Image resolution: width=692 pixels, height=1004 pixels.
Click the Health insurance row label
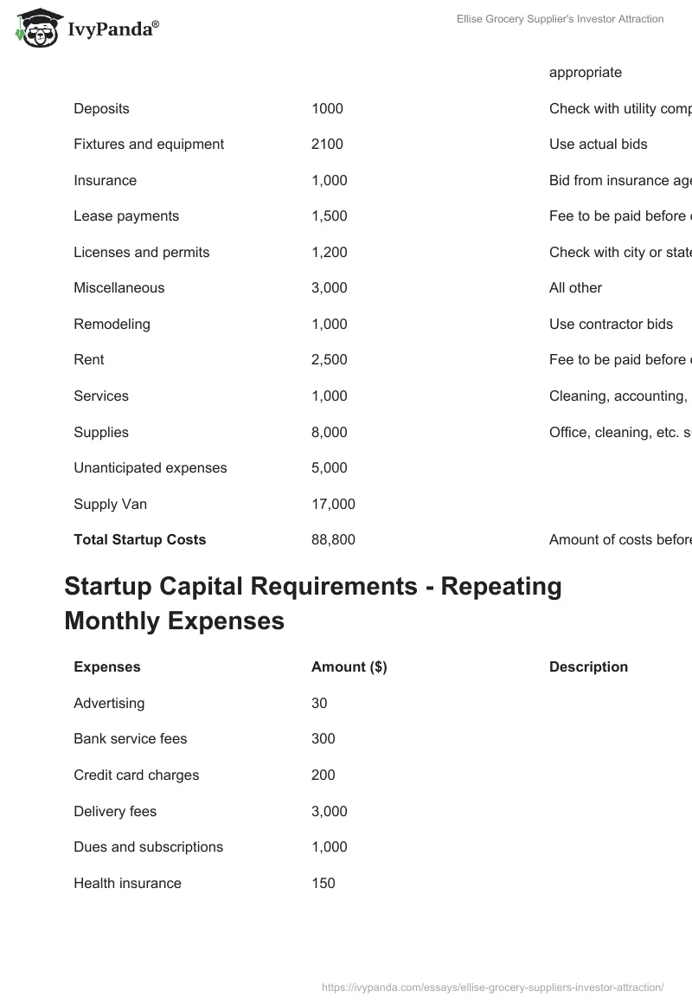point(128,883)
